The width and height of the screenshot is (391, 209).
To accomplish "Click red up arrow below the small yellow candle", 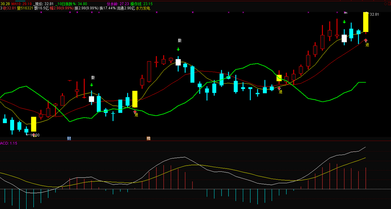I will (x=279, y=88).
